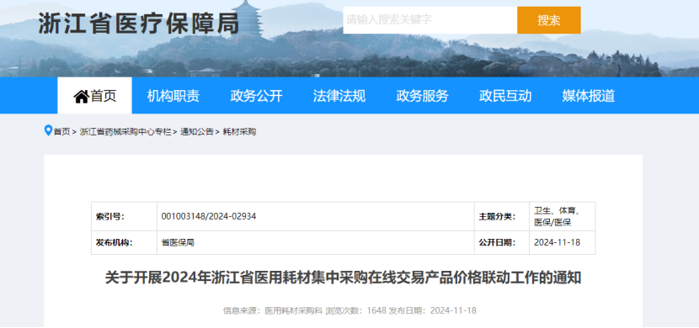
Task: Click the article title about 医用耗材集中采购
Action: click(x=343, y=278)
